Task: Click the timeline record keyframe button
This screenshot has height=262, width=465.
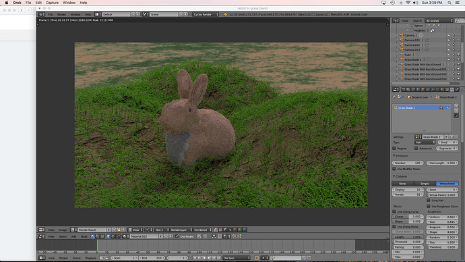Action: pyautogui.click(x=257, y=258)
